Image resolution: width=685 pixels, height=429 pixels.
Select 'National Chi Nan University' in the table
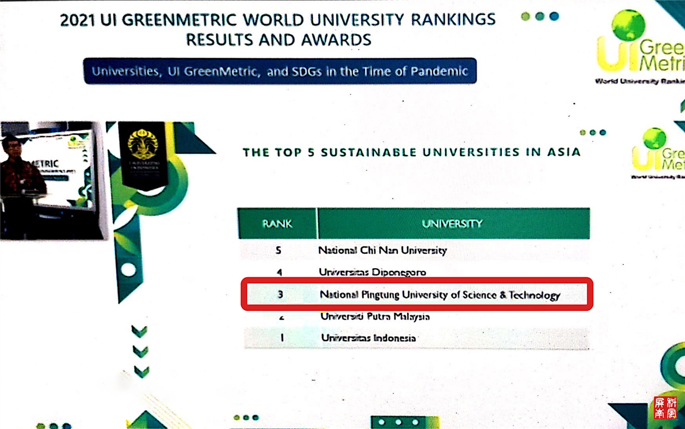(x=382, y=250)
